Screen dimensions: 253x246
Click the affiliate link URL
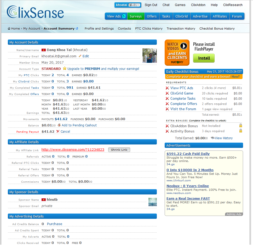pos(73,150)
